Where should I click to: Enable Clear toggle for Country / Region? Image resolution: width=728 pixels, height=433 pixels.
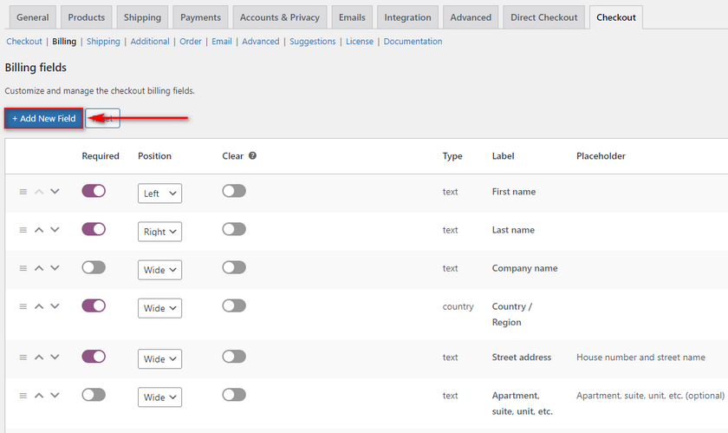click(234, 305)
